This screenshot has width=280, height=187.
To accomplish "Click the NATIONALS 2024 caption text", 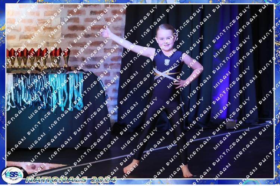I will (x=62, y=180).
